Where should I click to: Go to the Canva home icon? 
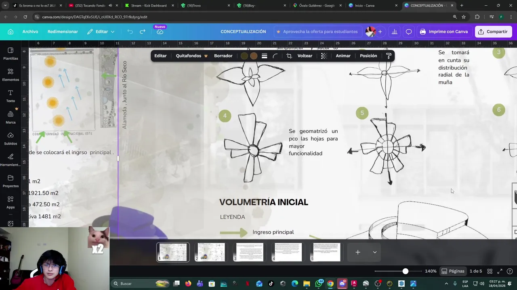(11, 32)
